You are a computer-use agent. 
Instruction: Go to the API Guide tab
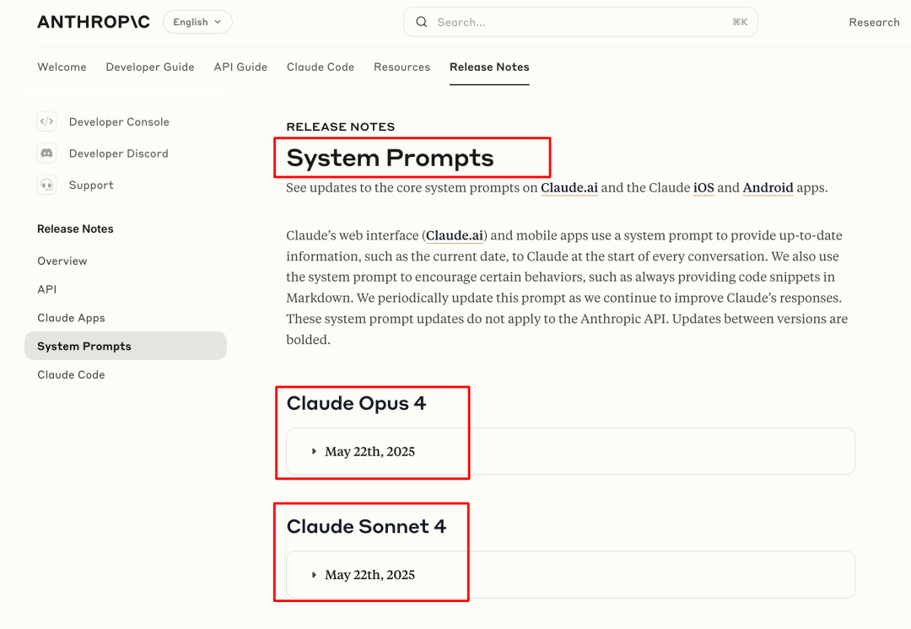(x=240, y=67)
